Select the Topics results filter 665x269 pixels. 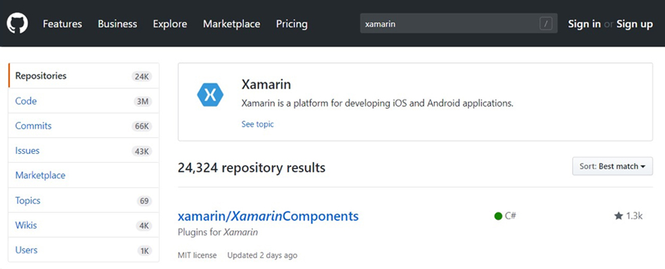coord(83,200)
